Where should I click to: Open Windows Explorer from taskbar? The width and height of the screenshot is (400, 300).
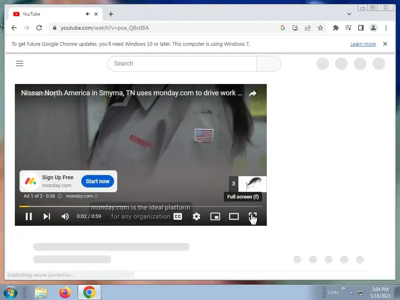pos(41,292)
